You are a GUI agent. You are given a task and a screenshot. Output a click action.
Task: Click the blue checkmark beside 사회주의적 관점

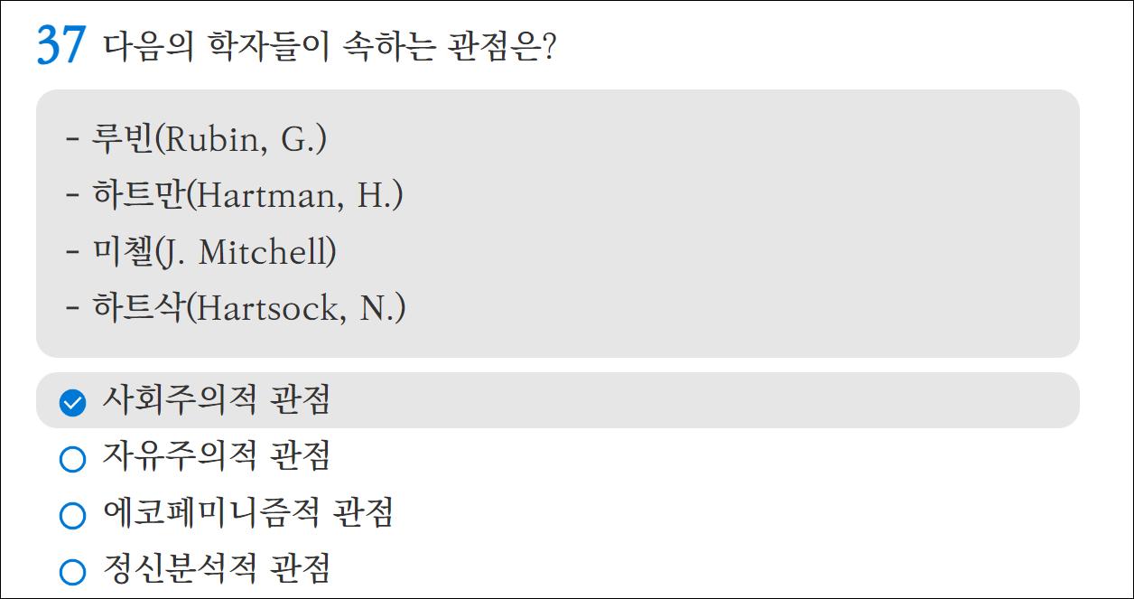pos(72,402)
